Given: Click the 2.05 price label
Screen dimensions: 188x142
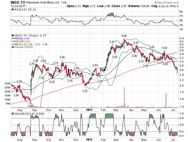Looking at the screenshot, I should pyautogui.click(x=19, y=82).
